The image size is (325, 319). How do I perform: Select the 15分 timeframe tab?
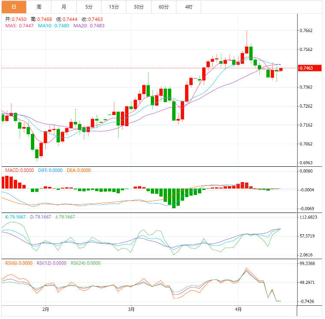[114, 7]
